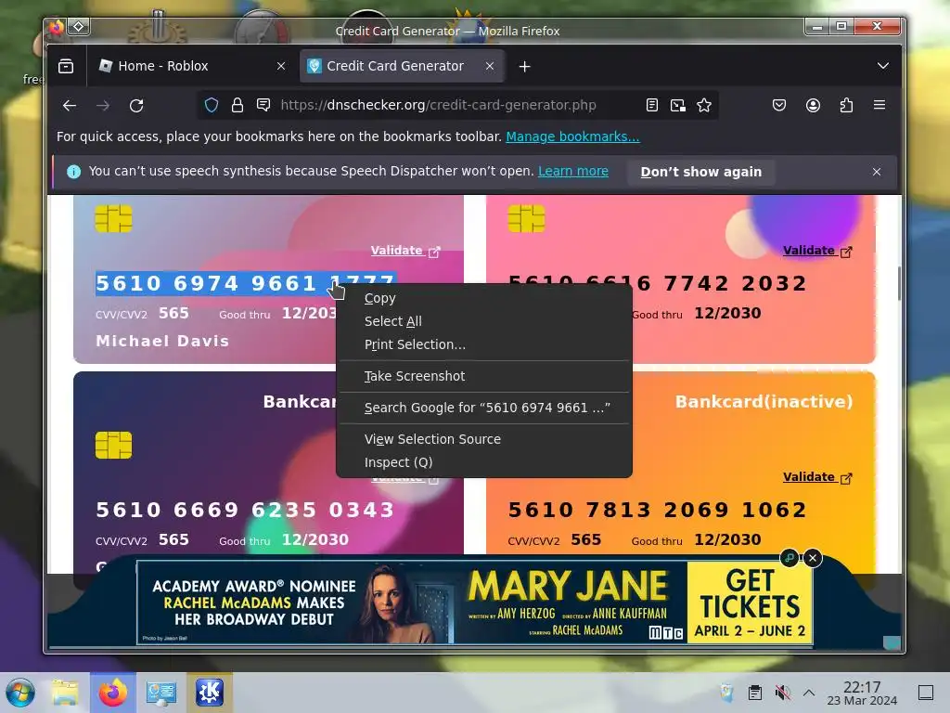The image size is (950, 713).
Task: Open the Firefox hamburger menu
Action: point(879,106)
